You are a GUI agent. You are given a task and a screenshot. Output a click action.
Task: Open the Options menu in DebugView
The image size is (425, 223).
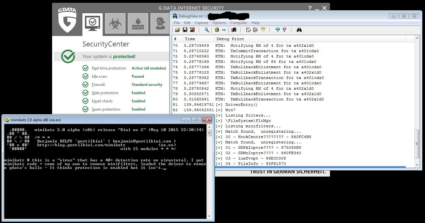(219, 23)
